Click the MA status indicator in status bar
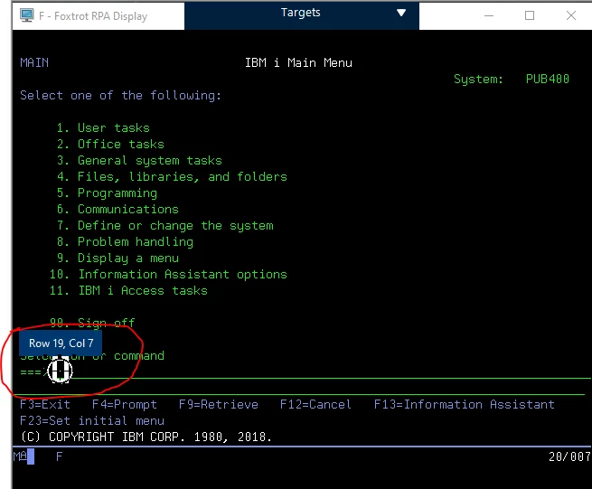 click(20, 456)
